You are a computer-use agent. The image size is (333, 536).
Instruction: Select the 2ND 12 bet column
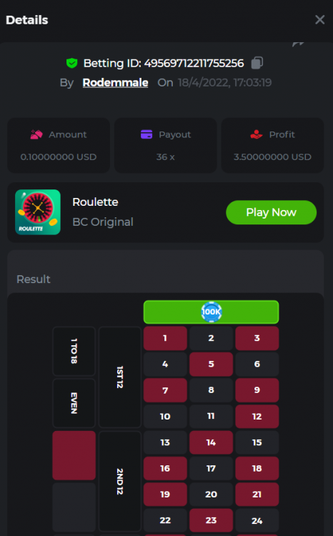click(120, 481)
